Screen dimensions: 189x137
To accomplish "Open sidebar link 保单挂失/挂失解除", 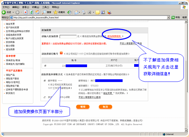I will [15, 64].
